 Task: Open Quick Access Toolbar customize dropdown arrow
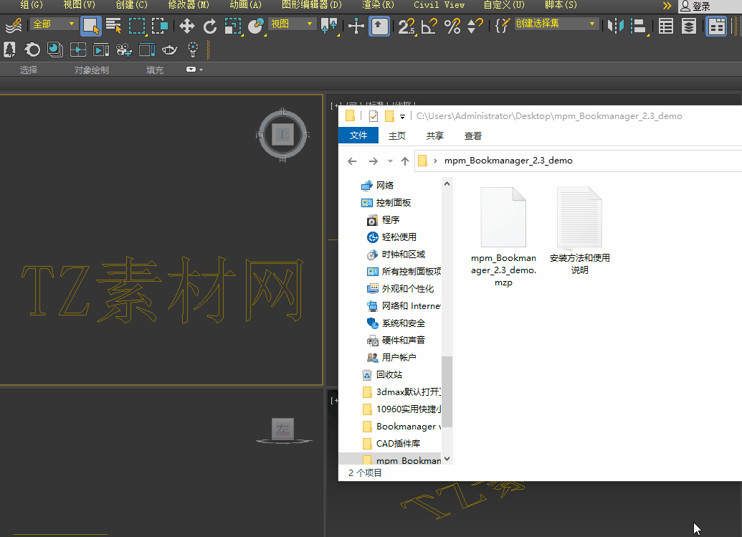tap(402, 116)
